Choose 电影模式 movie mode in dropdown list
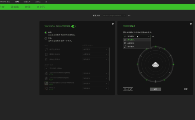 point(137,43)
